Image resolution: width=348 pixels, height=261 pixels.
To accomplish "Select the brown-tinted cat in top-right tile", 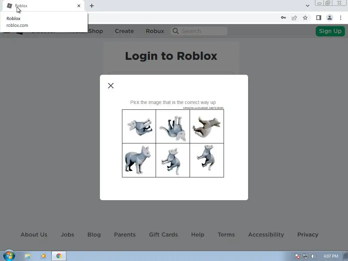I will [x=207, y=126].
